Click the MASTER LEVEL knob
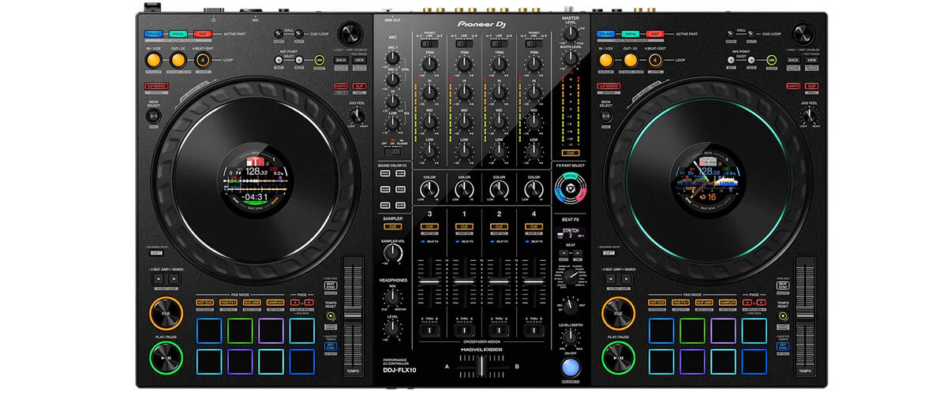Image resolution: width=947 pixels, height=394 pixels. 571,34
